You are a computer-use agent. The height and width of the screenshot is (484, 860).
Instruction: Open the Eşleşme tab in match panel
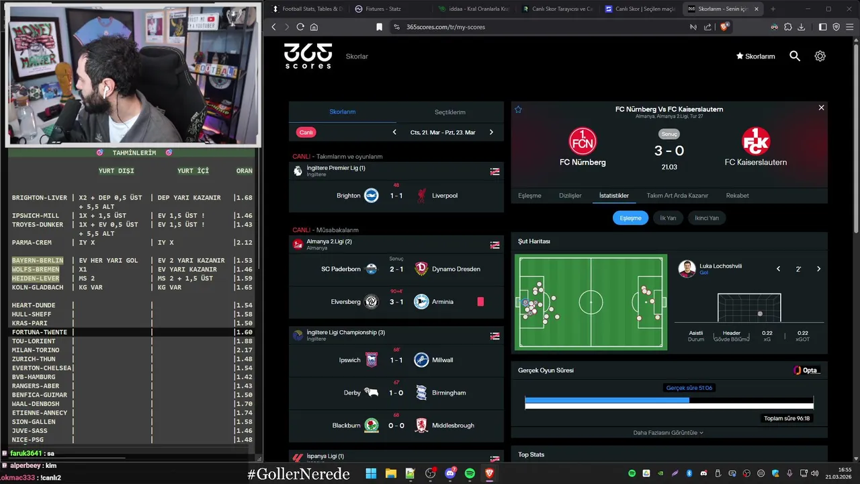point(529,196)
